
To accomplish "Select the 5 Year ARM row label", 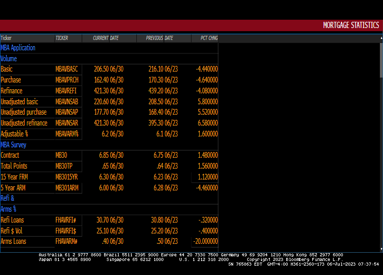I will click(x=13, y=188).
